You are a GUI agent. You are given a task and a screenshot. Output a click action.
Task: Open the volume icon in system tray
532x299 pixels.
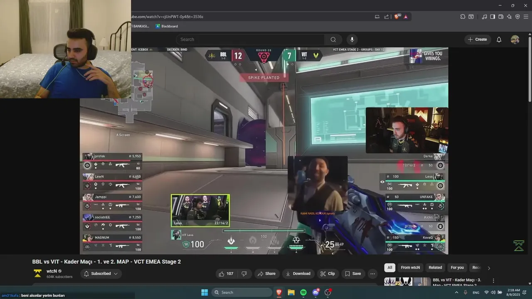(x=493, y=292)
